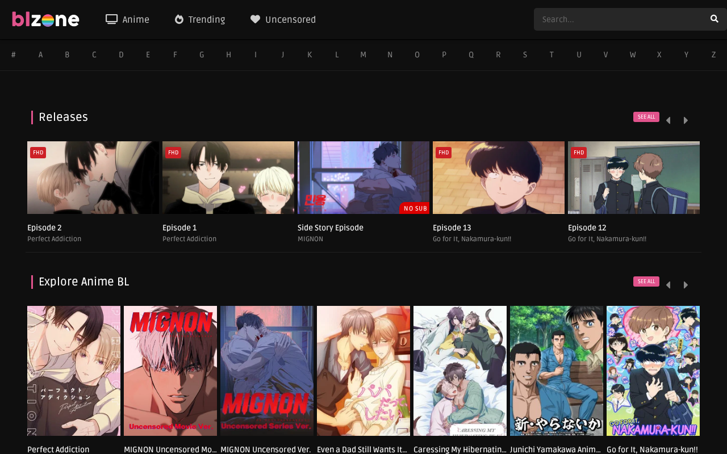Filter by the # index
This screenshot has height=454, width=727.
[x=14, y=55]
